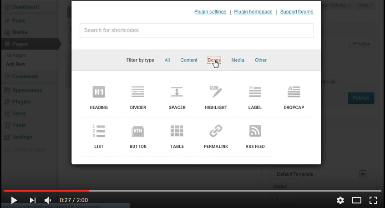Click the Search for shortcodes field

tap(197, 30)
